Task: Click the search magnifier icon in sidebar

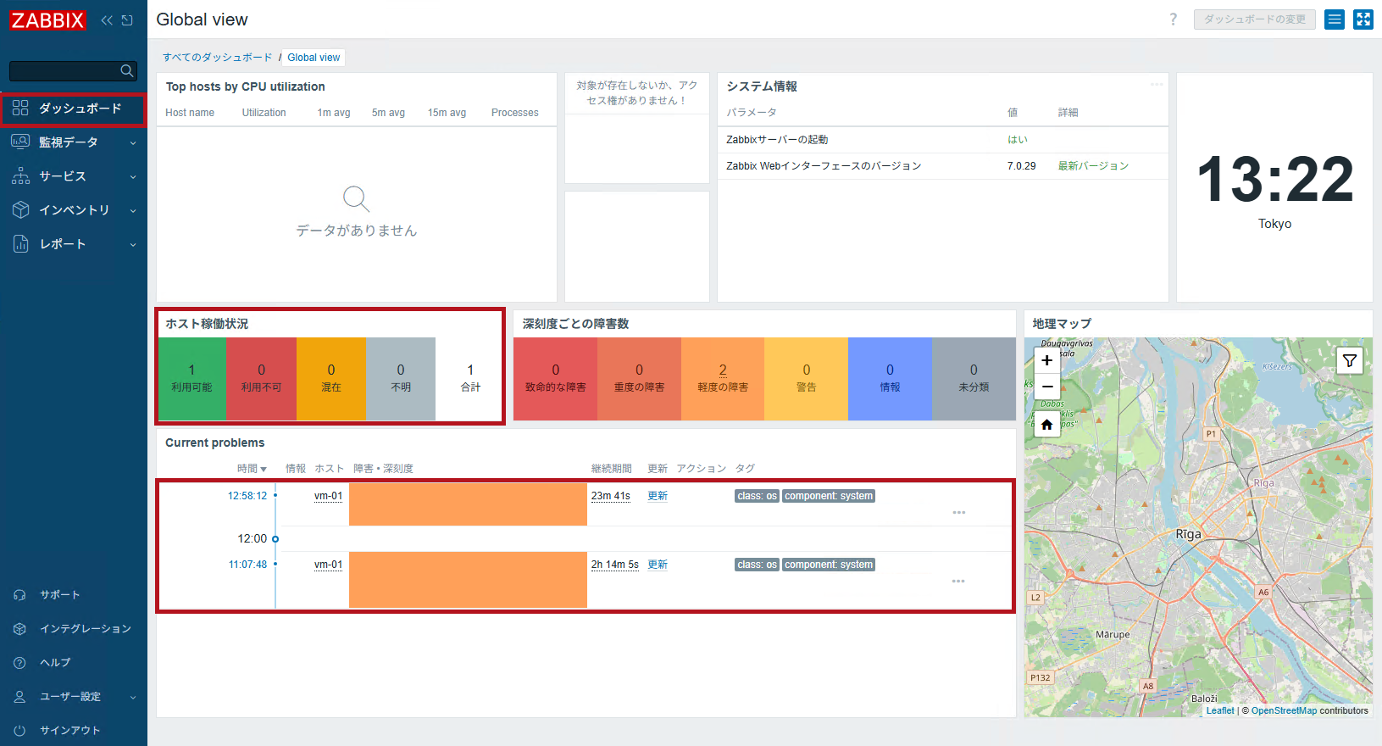Action: [x=126, y=71]
